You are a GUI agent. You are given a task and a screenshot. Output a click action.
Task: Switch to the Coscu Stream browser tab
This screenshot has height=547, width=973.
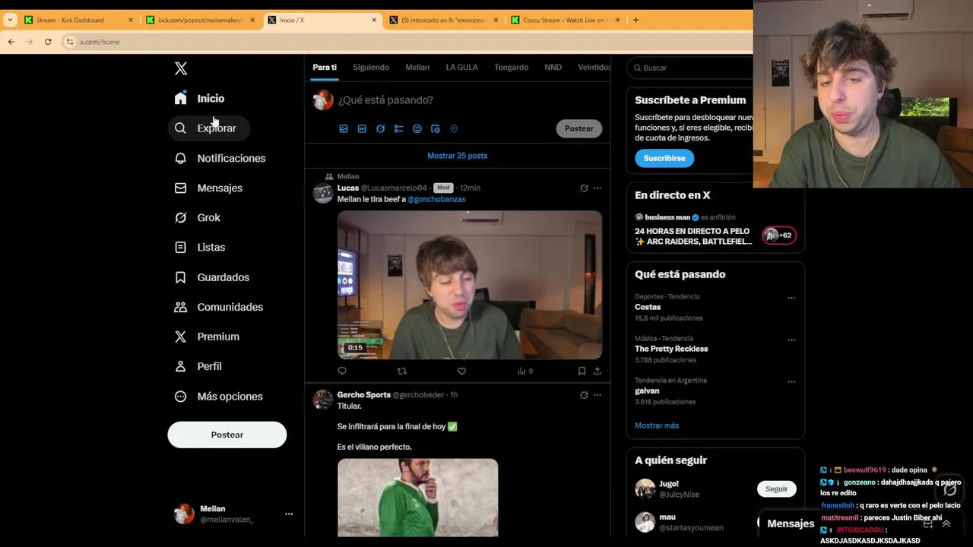click(x=565, y=20)
